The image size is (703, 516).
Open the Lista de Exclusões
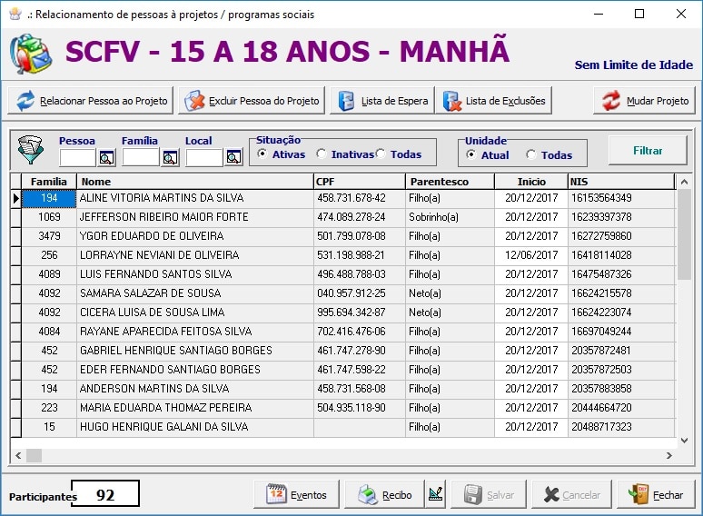[495, 101]
